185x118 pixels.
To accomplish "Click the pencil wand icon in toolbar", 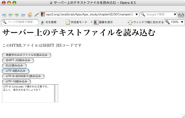I will pyautogui.click(x=36, y=14).
